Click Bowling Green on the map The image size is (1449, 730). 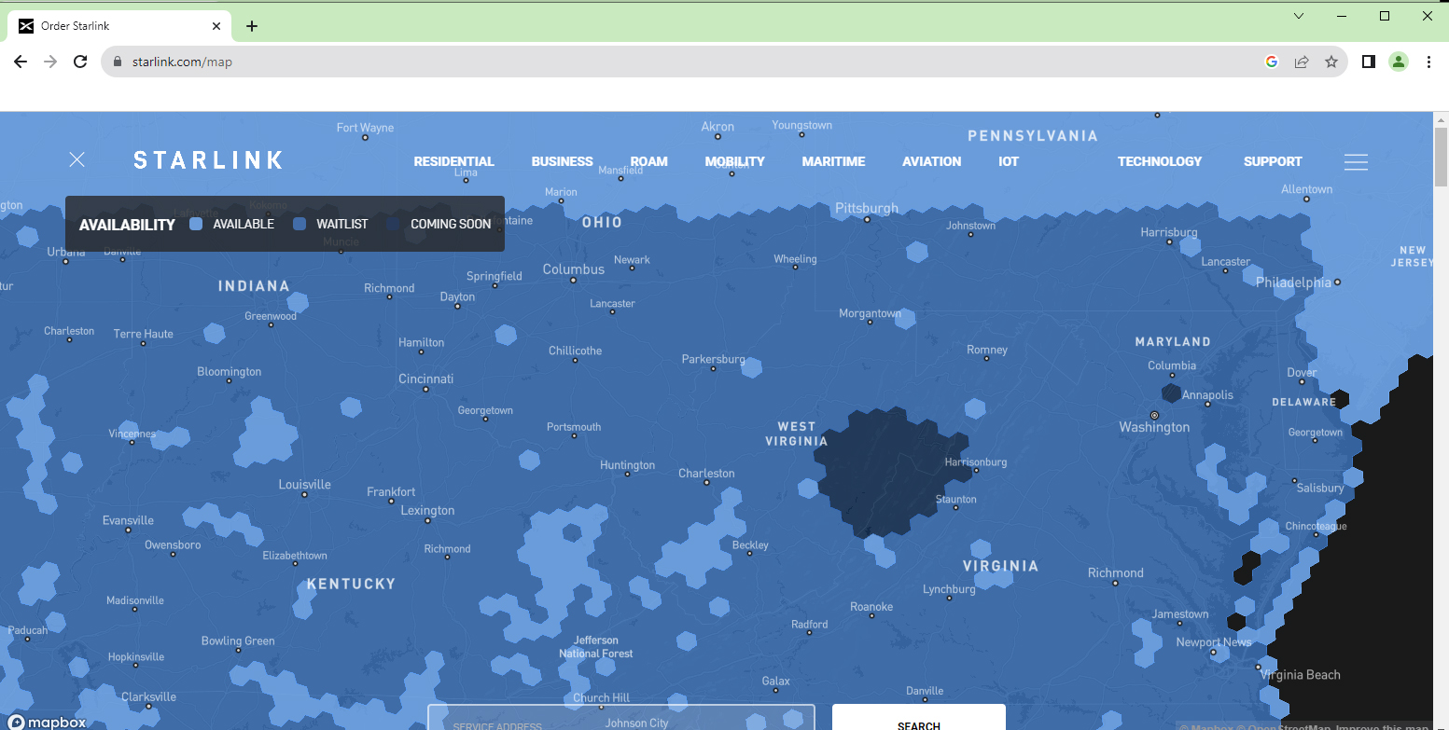[238, 641]
